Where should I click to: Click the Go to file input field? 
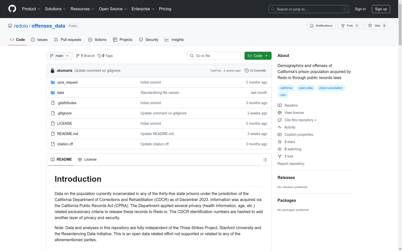pyautogui.click(x=214, y=56)
